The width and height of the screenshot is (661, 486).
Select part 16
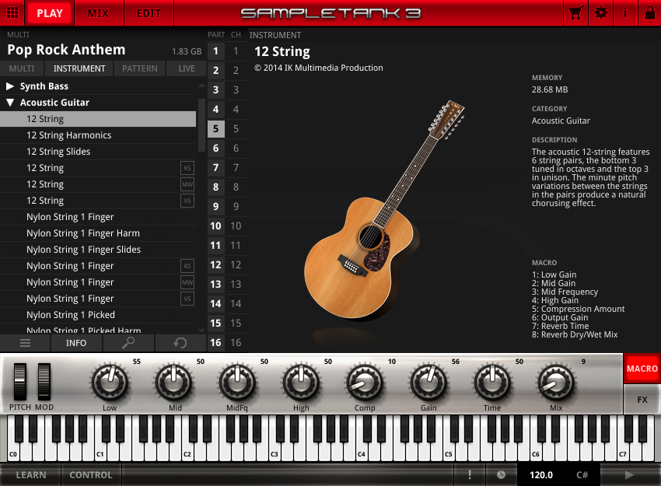coord(215,343)
